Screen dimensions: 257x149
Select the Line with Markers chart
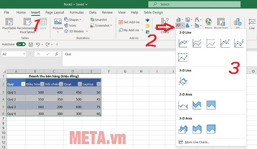click(x=225, y=43)
